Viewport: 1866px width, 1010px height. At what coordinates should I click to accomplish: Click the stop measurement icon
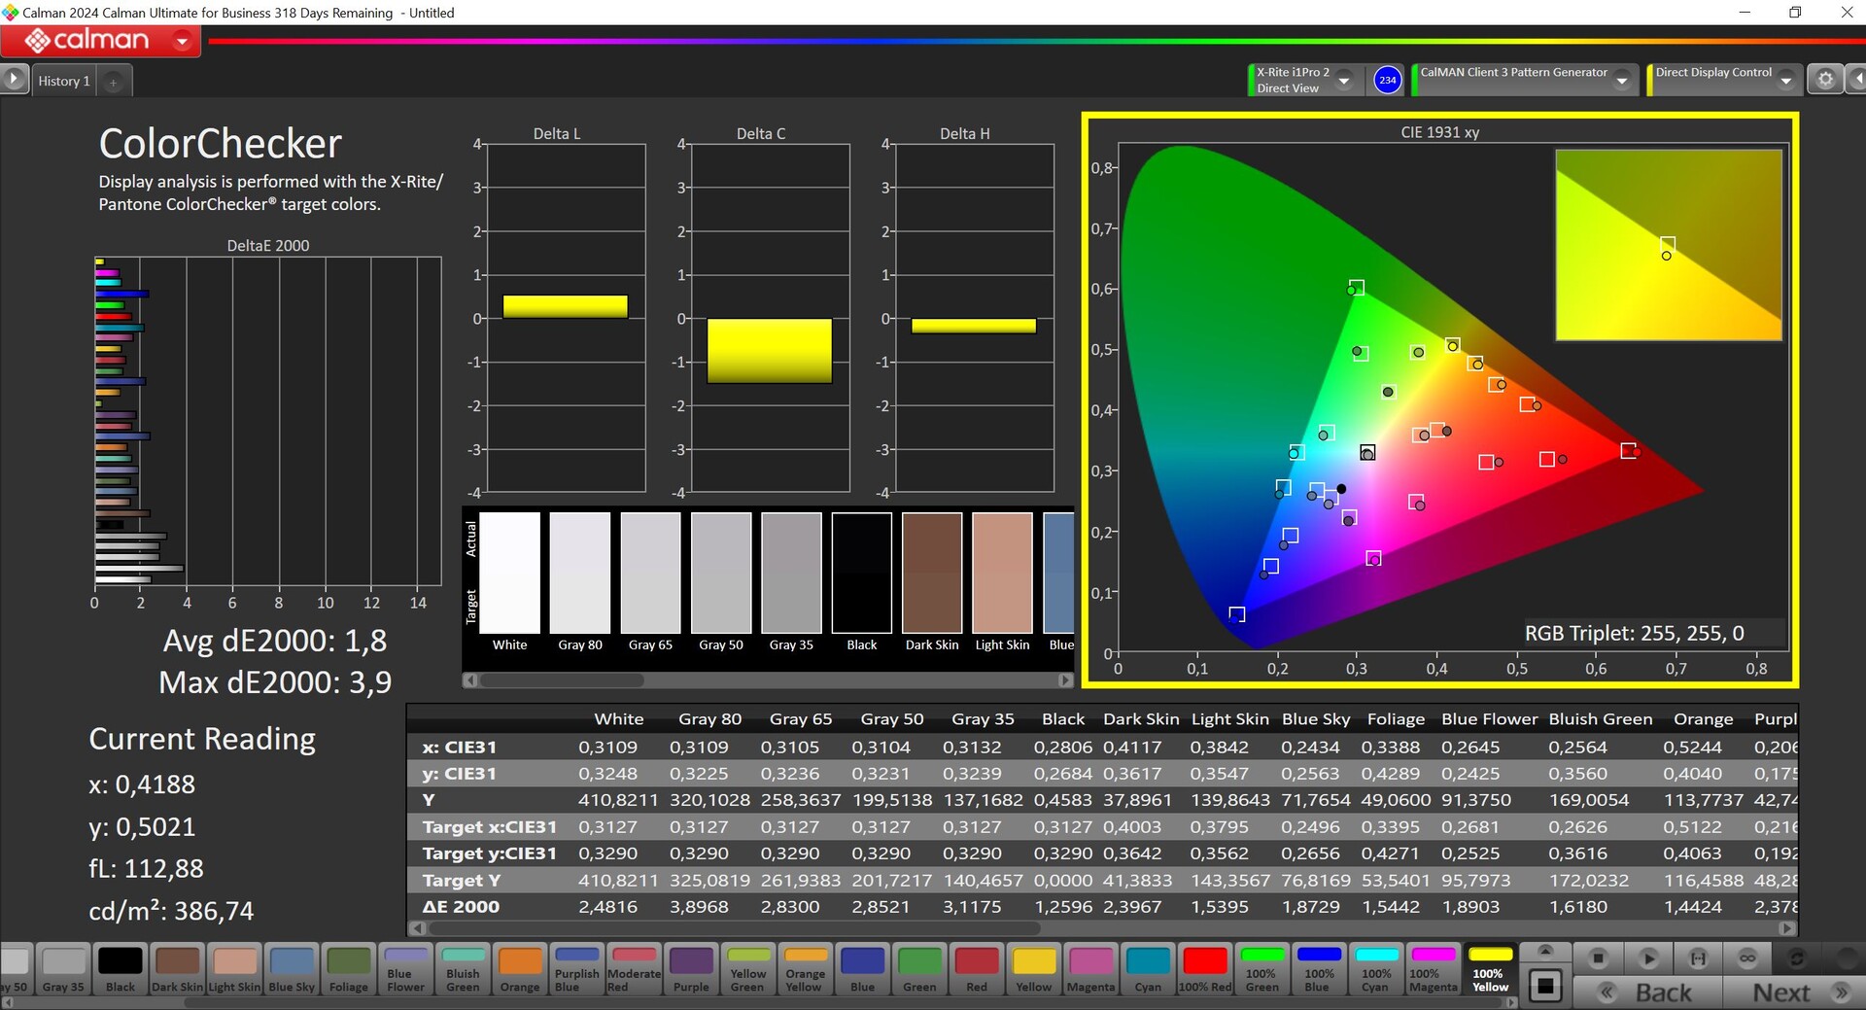pos(1598,958)
